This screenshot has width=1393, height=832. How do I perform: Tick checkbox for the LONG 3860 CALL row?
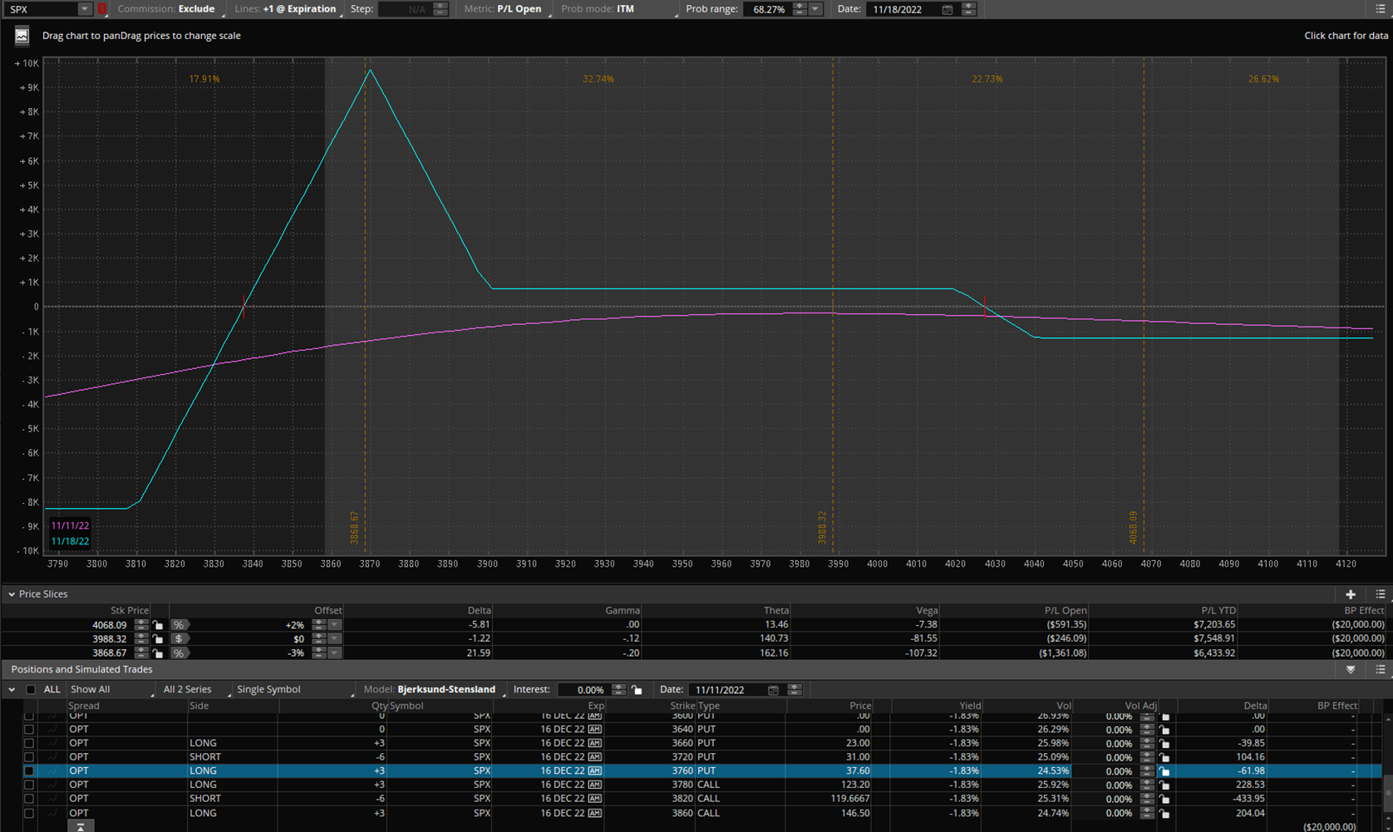[x=29, y=813]
